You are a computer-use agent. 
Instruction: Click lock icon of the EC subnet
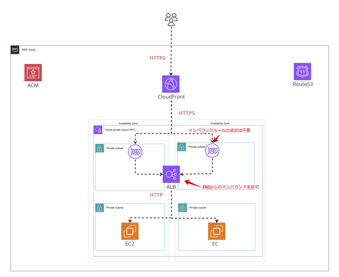pyautogui.click(x=182, y=208)
